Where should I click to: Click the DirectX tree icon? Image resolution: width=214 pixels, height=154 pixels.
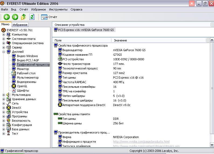tap(9, 108)
